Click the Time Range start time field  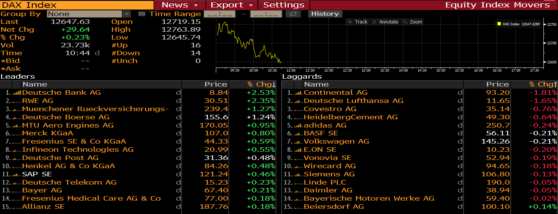[220, 14]
